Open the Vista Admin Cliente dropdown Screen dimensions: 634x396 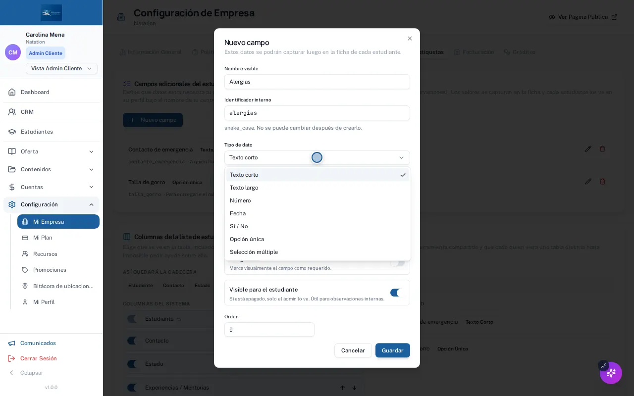pos(61,68)
